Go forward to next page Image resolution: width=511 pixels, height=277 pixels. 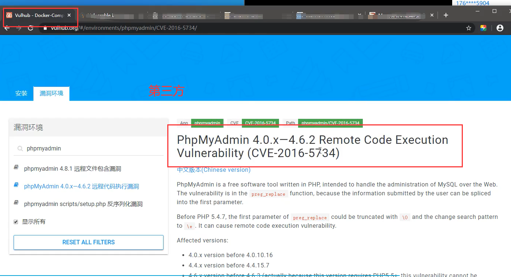pyautogui.click(x=19, y=28)
